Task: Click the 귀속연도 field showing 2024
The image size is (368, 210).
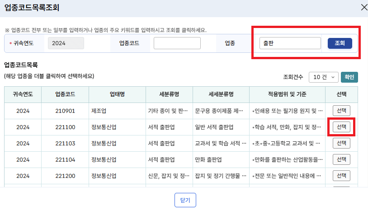Action: click(x=66, y=43)
